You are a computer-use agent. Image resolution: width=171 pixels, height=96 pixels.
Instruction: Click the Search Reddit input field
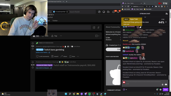[83, 12]
